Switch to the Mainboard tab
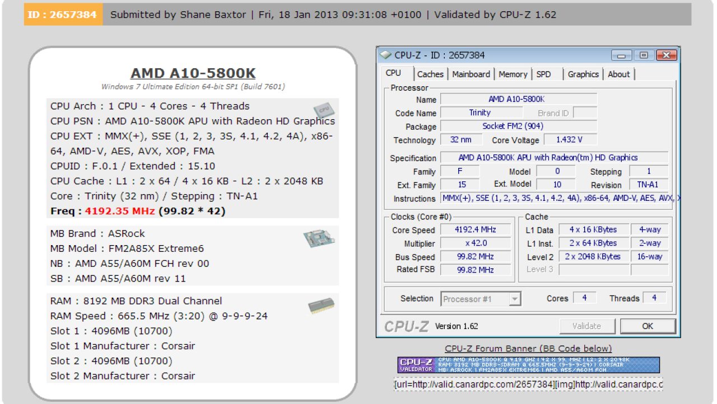717x404 pixels. [x=471, y=74]
